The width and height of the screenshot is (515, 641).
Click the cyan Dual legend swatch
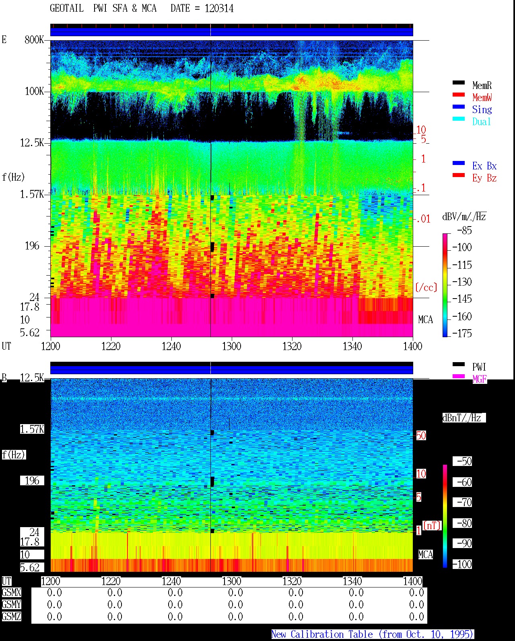[459, 119]
